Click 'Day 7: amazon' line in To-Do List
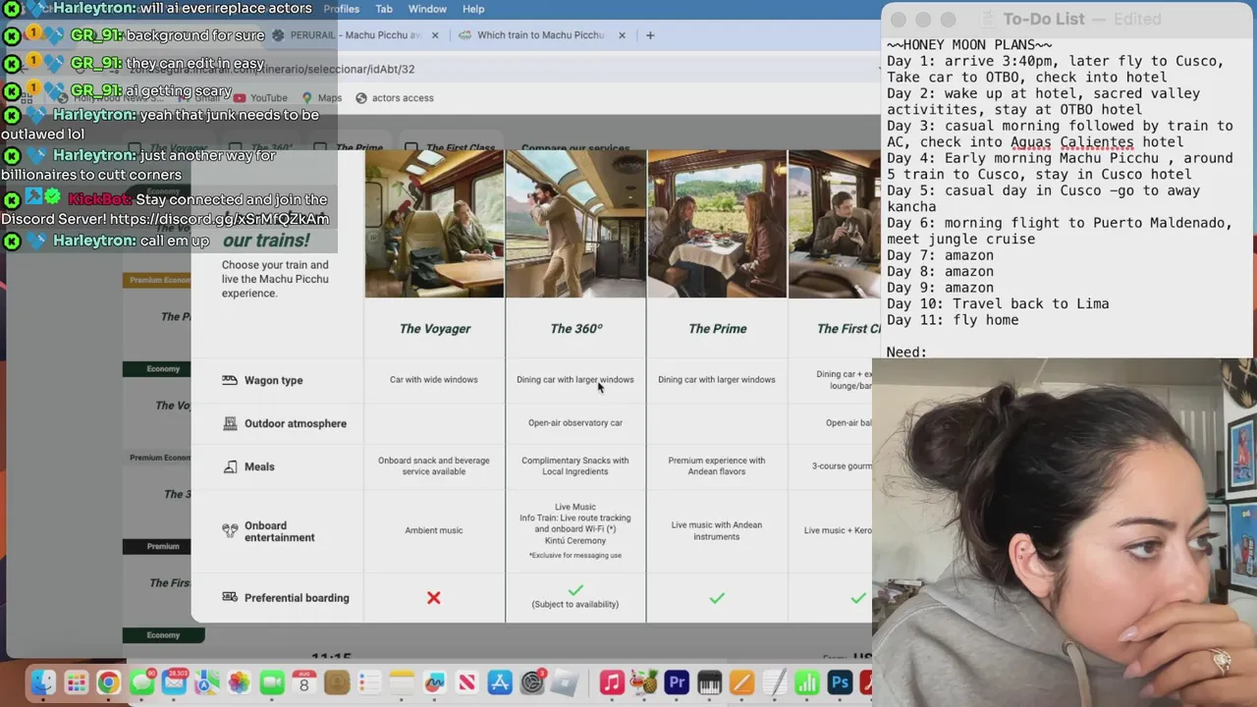 pos(940,255)
